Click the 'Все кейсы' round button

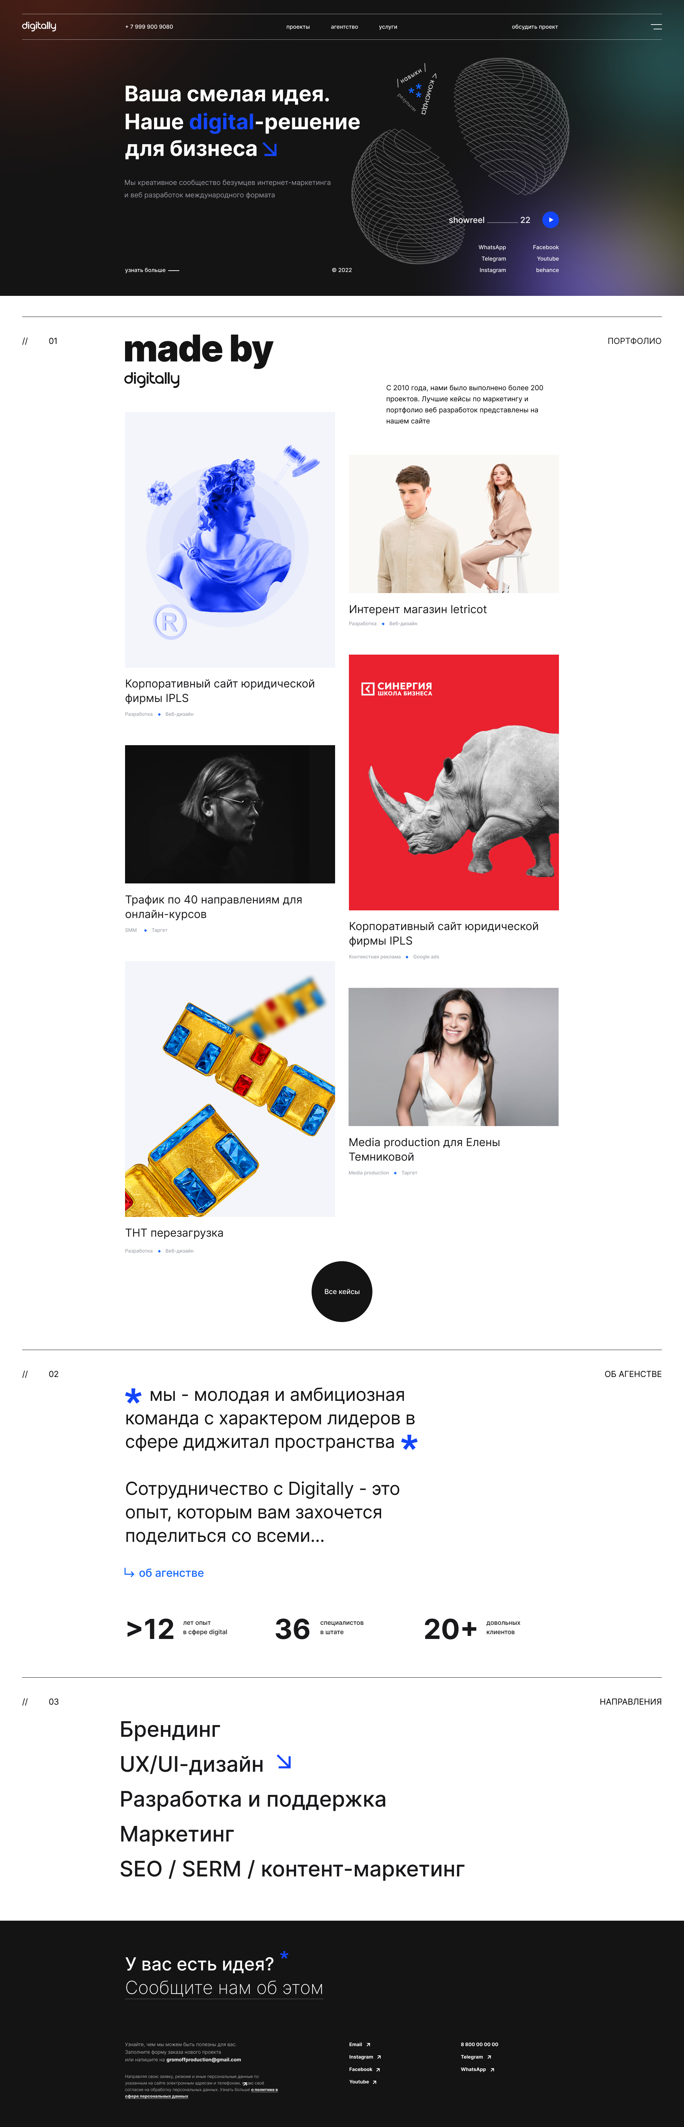342,1291
